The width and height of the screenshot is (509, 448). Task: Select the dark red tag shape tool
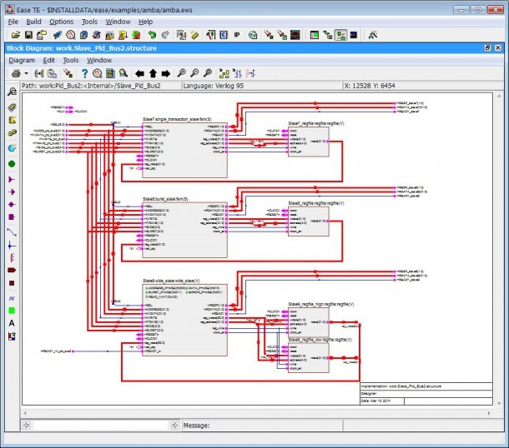click(x=12, y=270)
